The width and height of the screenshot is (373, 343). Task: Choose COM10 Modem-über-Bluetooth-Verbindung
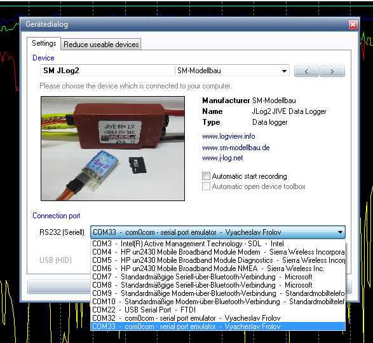(218, 302)
